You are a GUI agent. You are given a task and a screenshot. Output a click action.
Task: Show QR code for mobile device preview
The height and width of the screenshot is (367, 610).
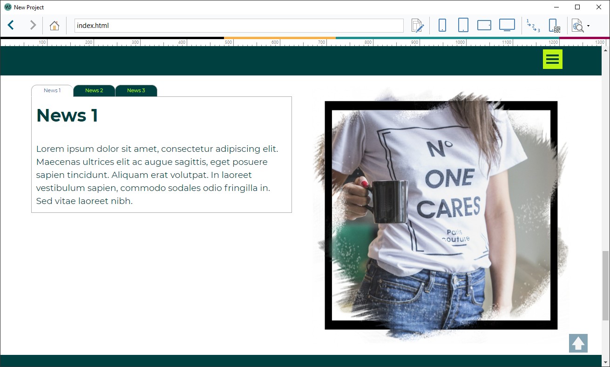point(554,25)
